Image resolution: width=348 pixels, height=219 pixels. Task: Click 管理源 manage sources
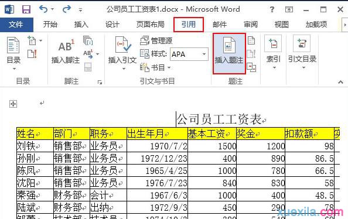(x=156, y=40)
